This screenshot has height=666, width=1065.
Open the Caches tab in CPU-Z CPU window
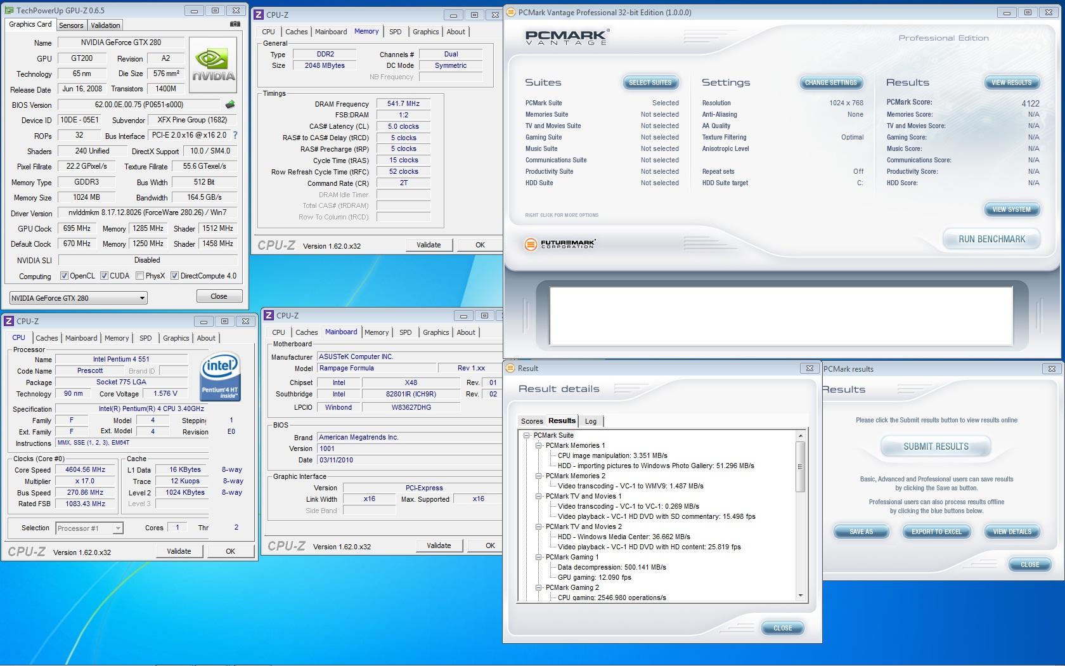click(47, 338)
